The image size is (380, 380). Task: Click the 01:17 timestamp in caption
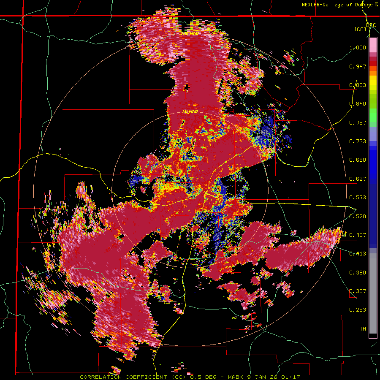pos(290,377)
